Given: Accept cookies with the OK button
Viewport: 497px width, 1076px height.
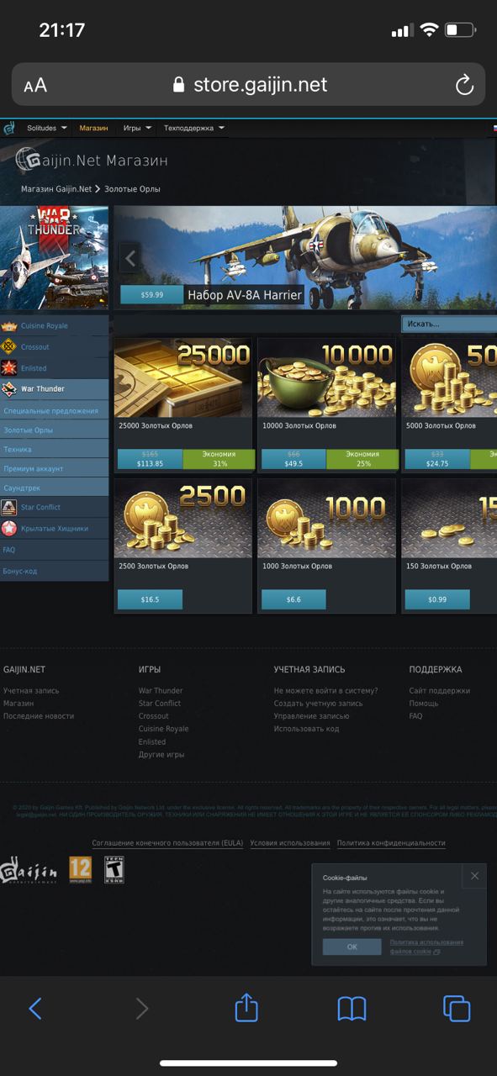Looking at the screenshot, I should (x=352, y=947).
